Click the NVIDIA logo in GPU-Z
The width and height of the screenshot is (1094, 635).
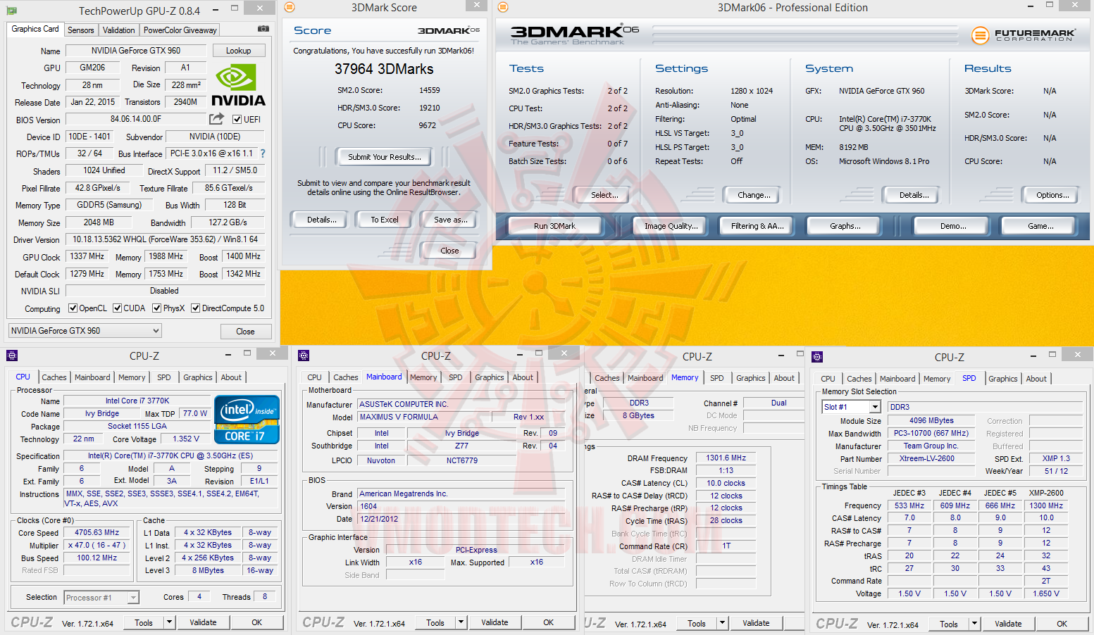pos(238,85)
